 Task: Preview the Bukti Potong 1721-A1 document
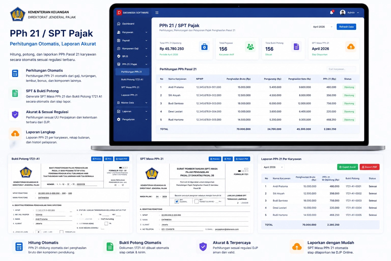pyautogui.click(x=97, y=159)
